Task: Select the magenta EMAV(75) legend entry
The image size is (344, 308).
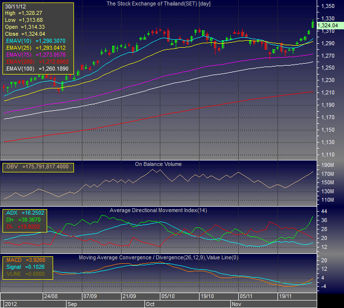Action: [35, 55]
